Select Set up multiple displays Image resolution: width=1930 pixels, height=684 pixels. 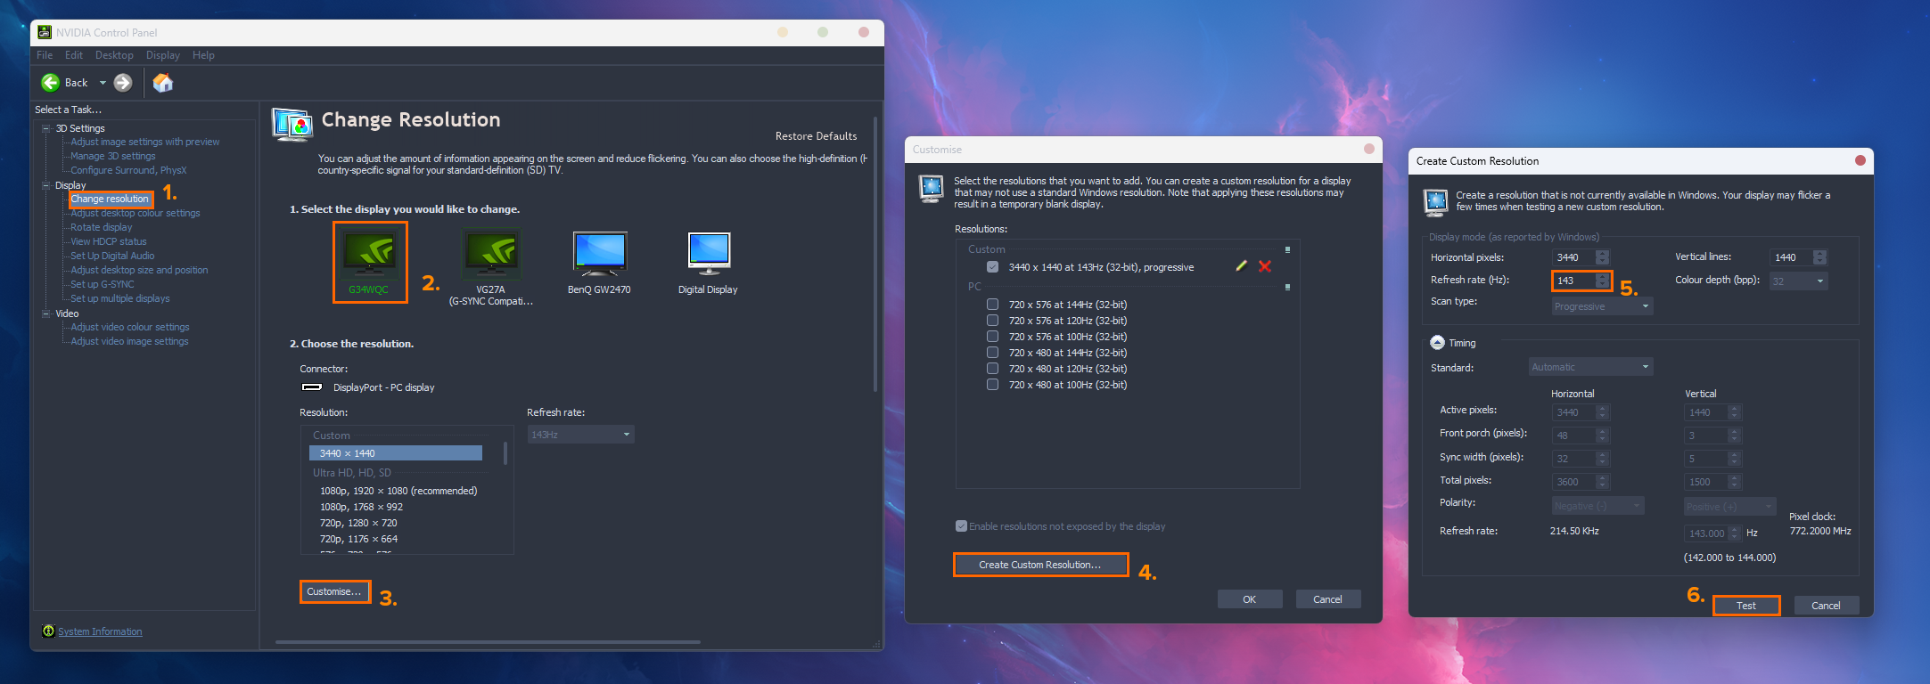(x=120, y=298)
